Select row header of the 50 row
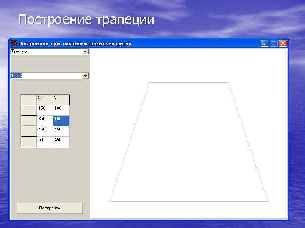The image size is (305, 228). pyautogui.click(x=29, y=142)
